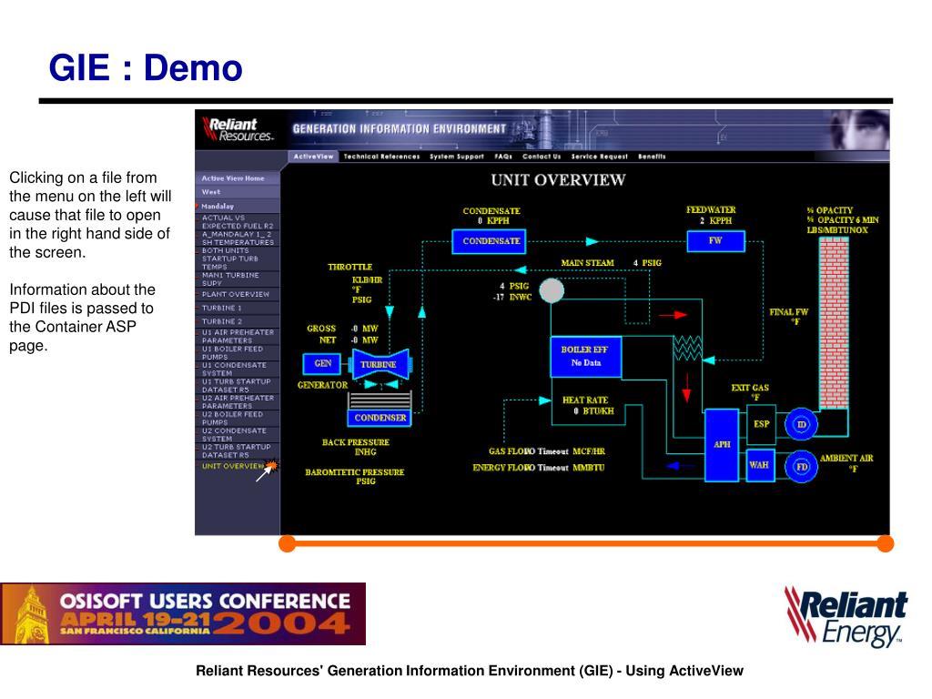Collapse the Mandalay plant menu
Screen dimensions: 932x699
(238, 207)
